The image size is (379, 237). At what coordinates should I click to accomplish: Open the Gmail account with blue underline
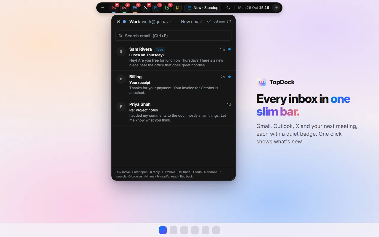click(114, 8)
